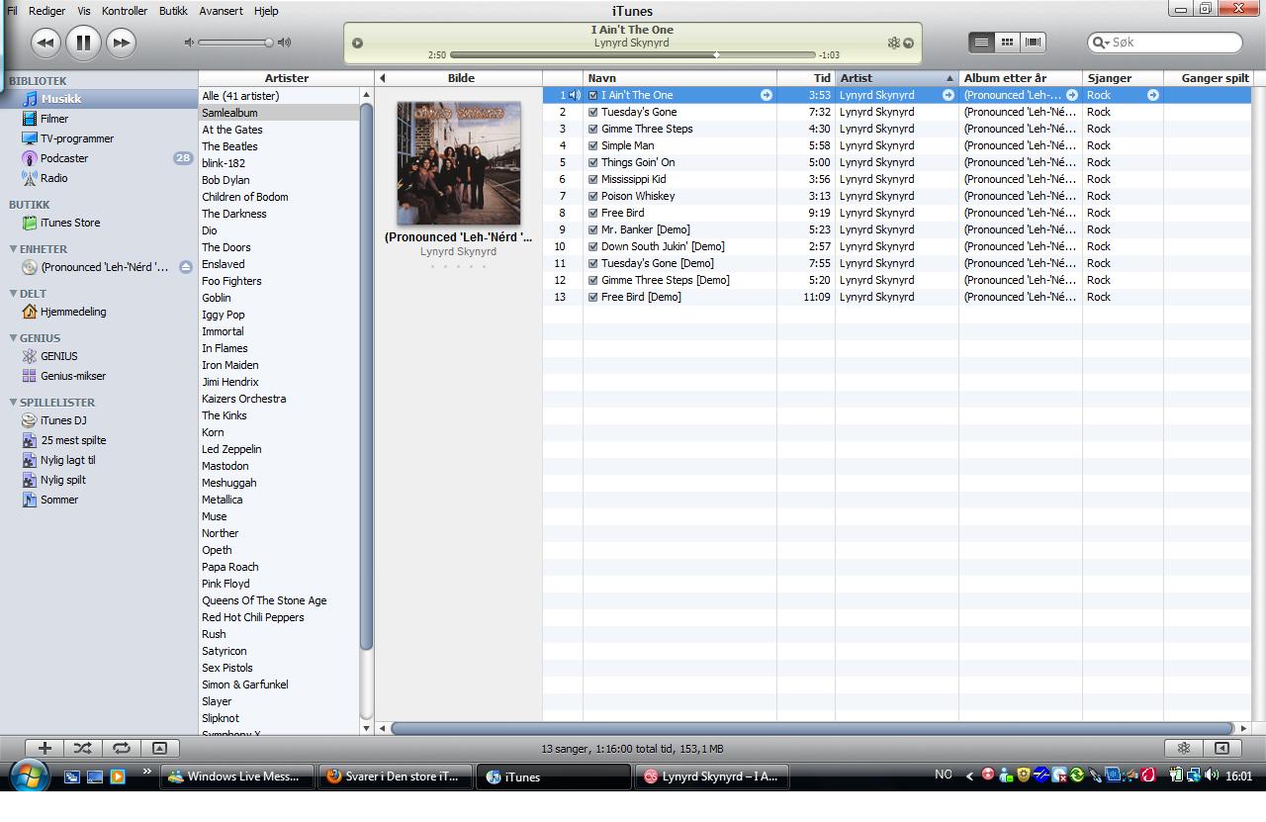Eject the Pronounced 'Leh-'Nérd CD
Screen dimensions: 1266x822
(x=185, y=267)
